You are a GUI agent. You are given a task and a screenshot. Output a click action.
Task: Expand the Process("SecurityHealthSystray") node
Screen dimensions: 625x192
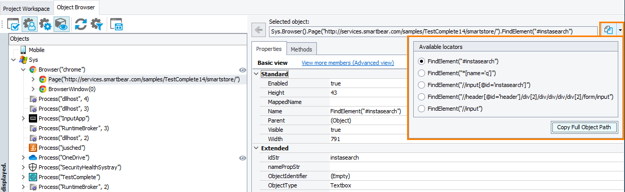click(x=23, y=167)
